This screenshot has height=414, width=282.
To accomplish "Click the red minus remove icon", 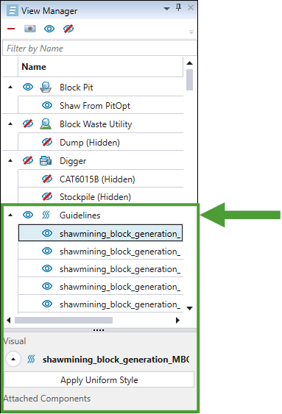I will [11, 29].
